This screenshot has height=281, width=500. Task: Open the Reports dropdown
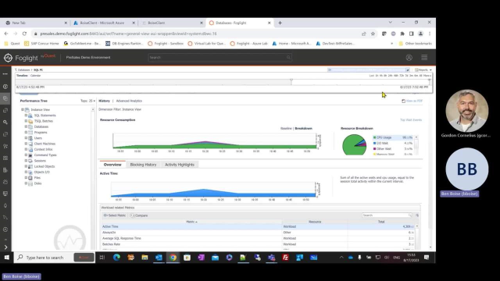point(423,69)
